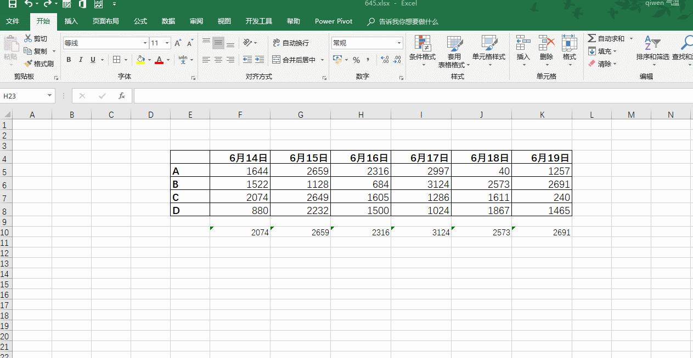Redo the last undone action
Screen dimensions: 693x358
[47, 4]
